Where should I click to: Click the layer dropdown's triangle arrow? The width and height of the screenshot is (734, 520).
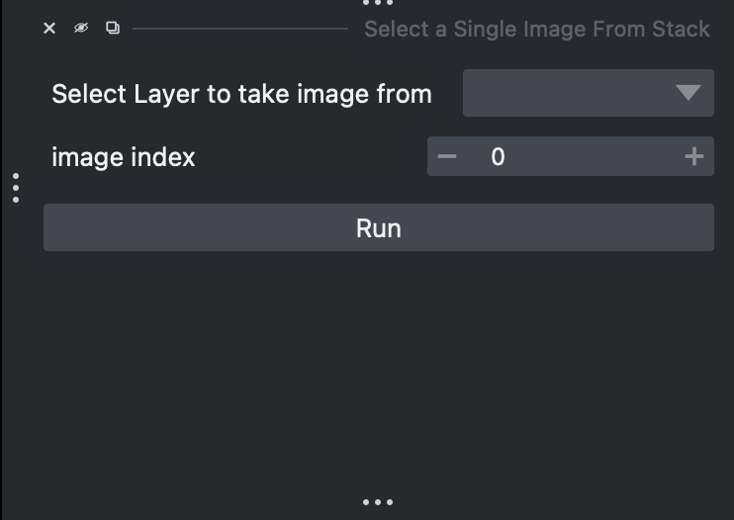click(x=688, y=93)
